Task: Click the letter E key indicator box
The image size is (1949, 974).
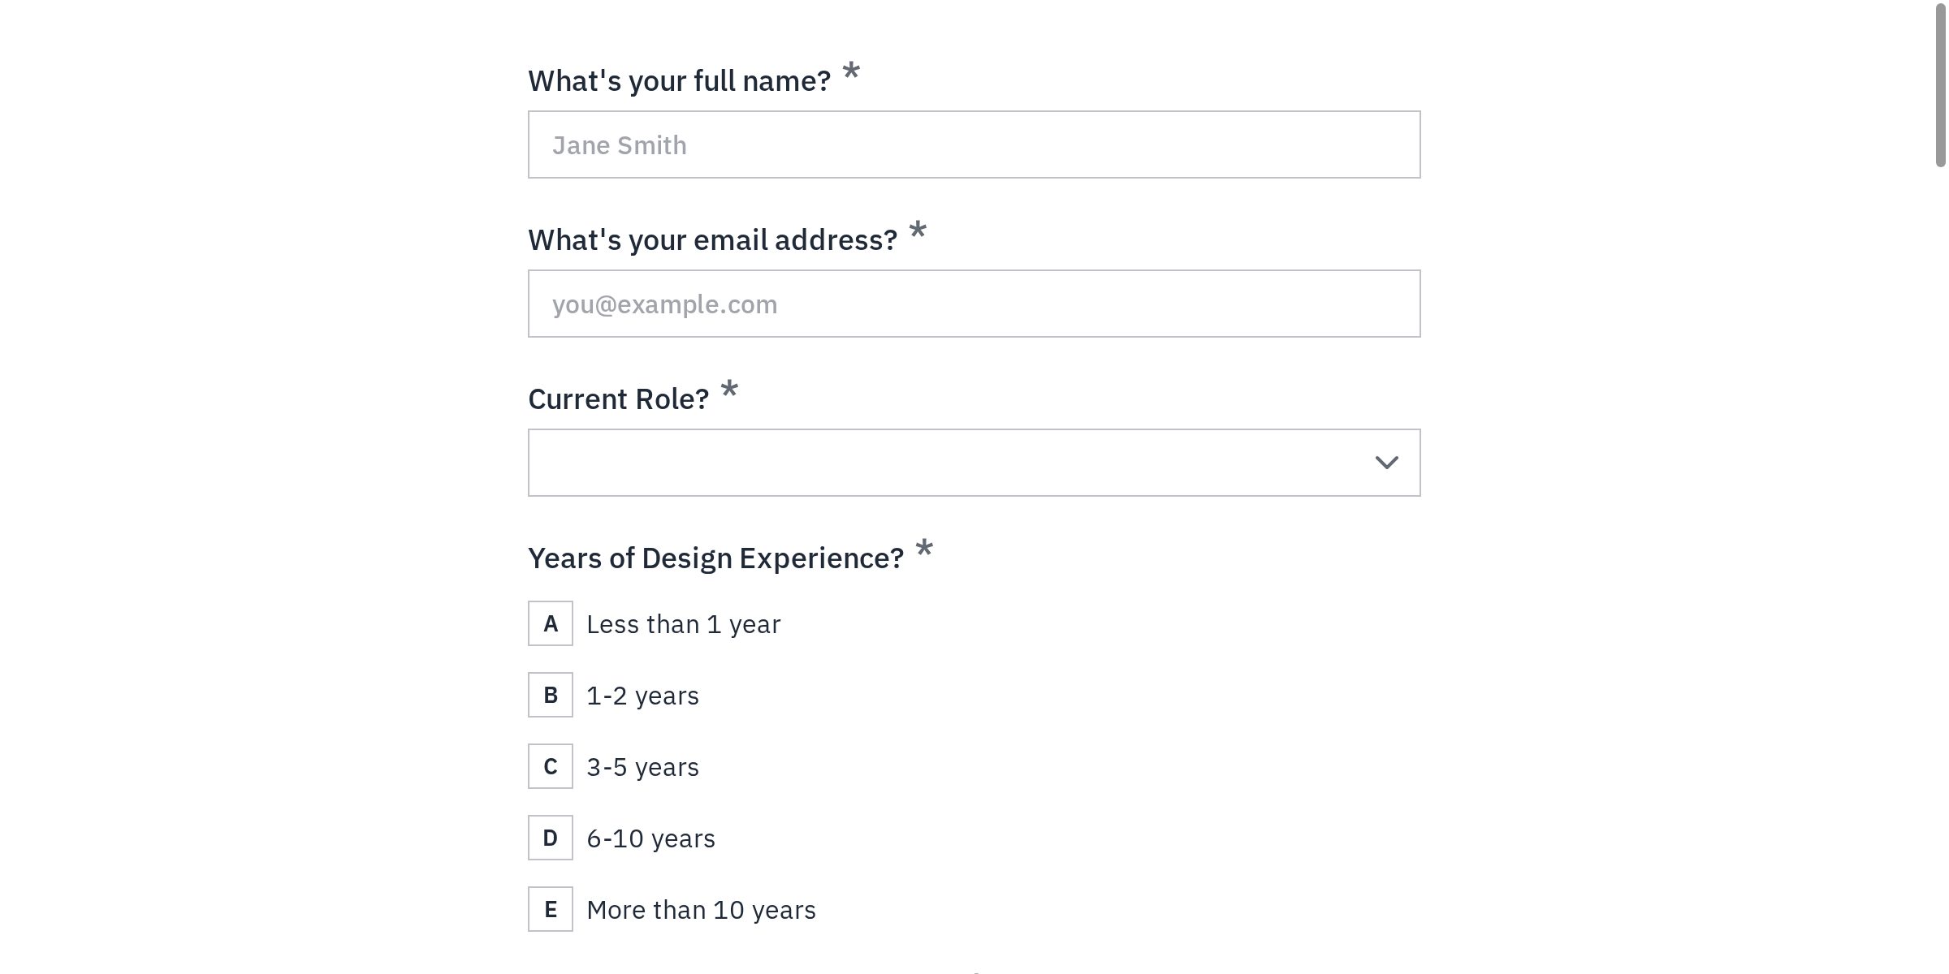Action: [x=551, y=909]
